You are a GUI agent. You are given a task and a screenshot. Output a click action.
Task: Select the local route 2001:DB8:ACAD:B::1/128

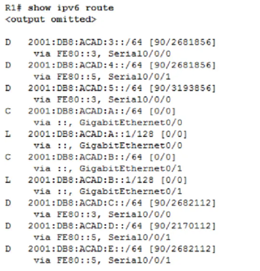pos(91,180)
